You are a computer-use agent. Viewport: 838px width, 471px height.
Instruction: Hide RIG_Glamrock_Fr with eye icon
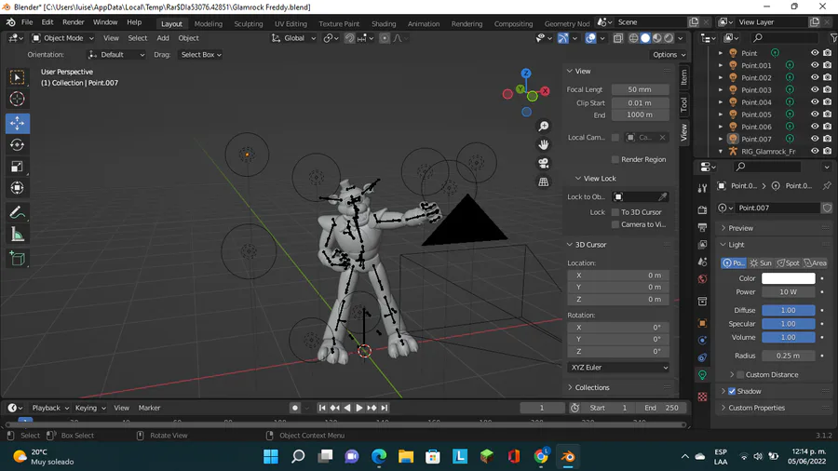pyautogui.click(x=815, y=151)
